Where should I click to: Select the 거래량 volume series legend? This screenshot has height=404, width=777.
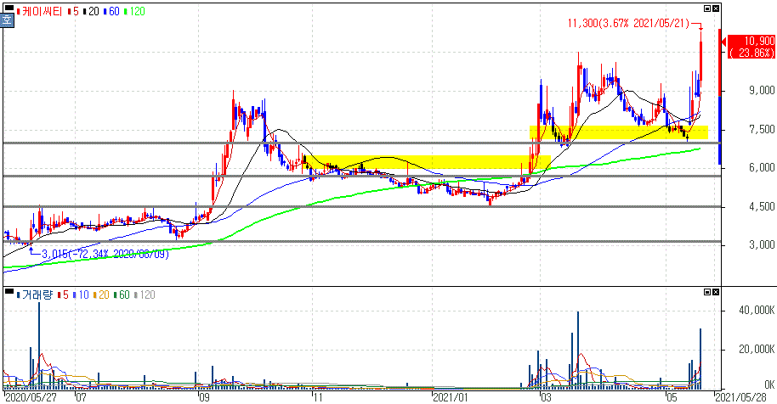[x=34, y=295]
